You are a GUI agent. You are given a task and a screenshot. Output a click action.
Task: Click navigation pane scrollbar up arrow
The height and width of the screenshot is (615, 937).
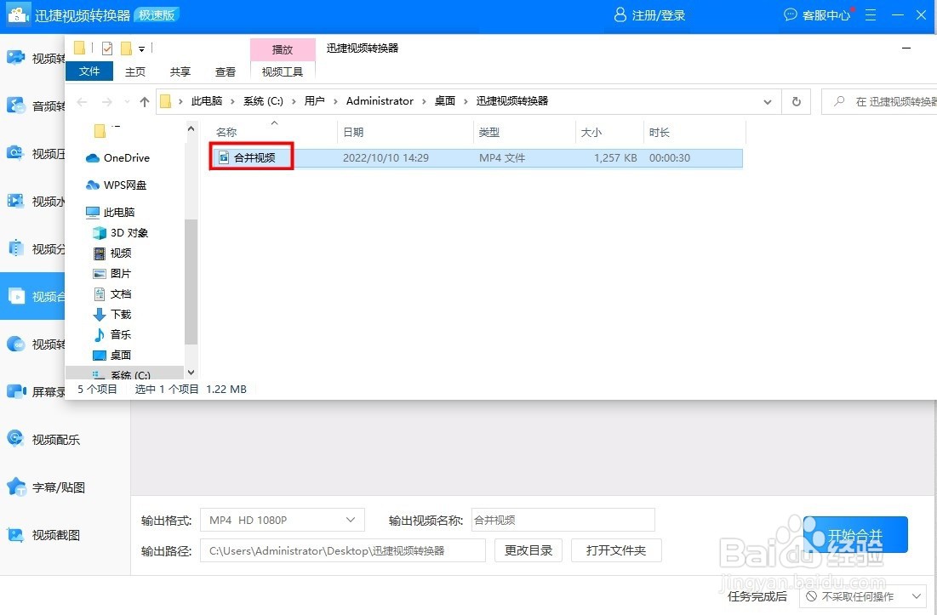[x=191, y=128]
